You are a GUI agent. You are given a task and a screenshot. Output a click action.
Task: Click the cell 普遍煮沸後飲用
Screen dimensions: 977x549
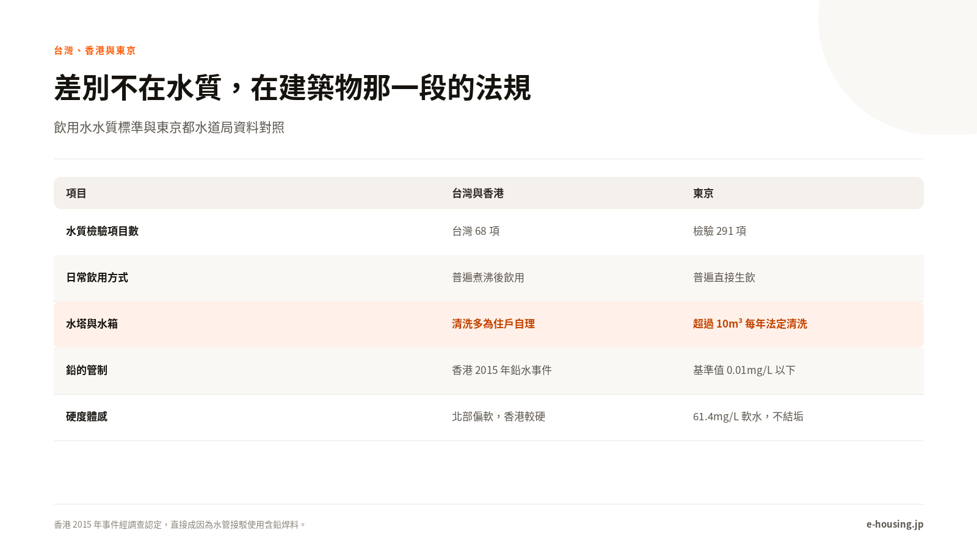pos(488,278)
